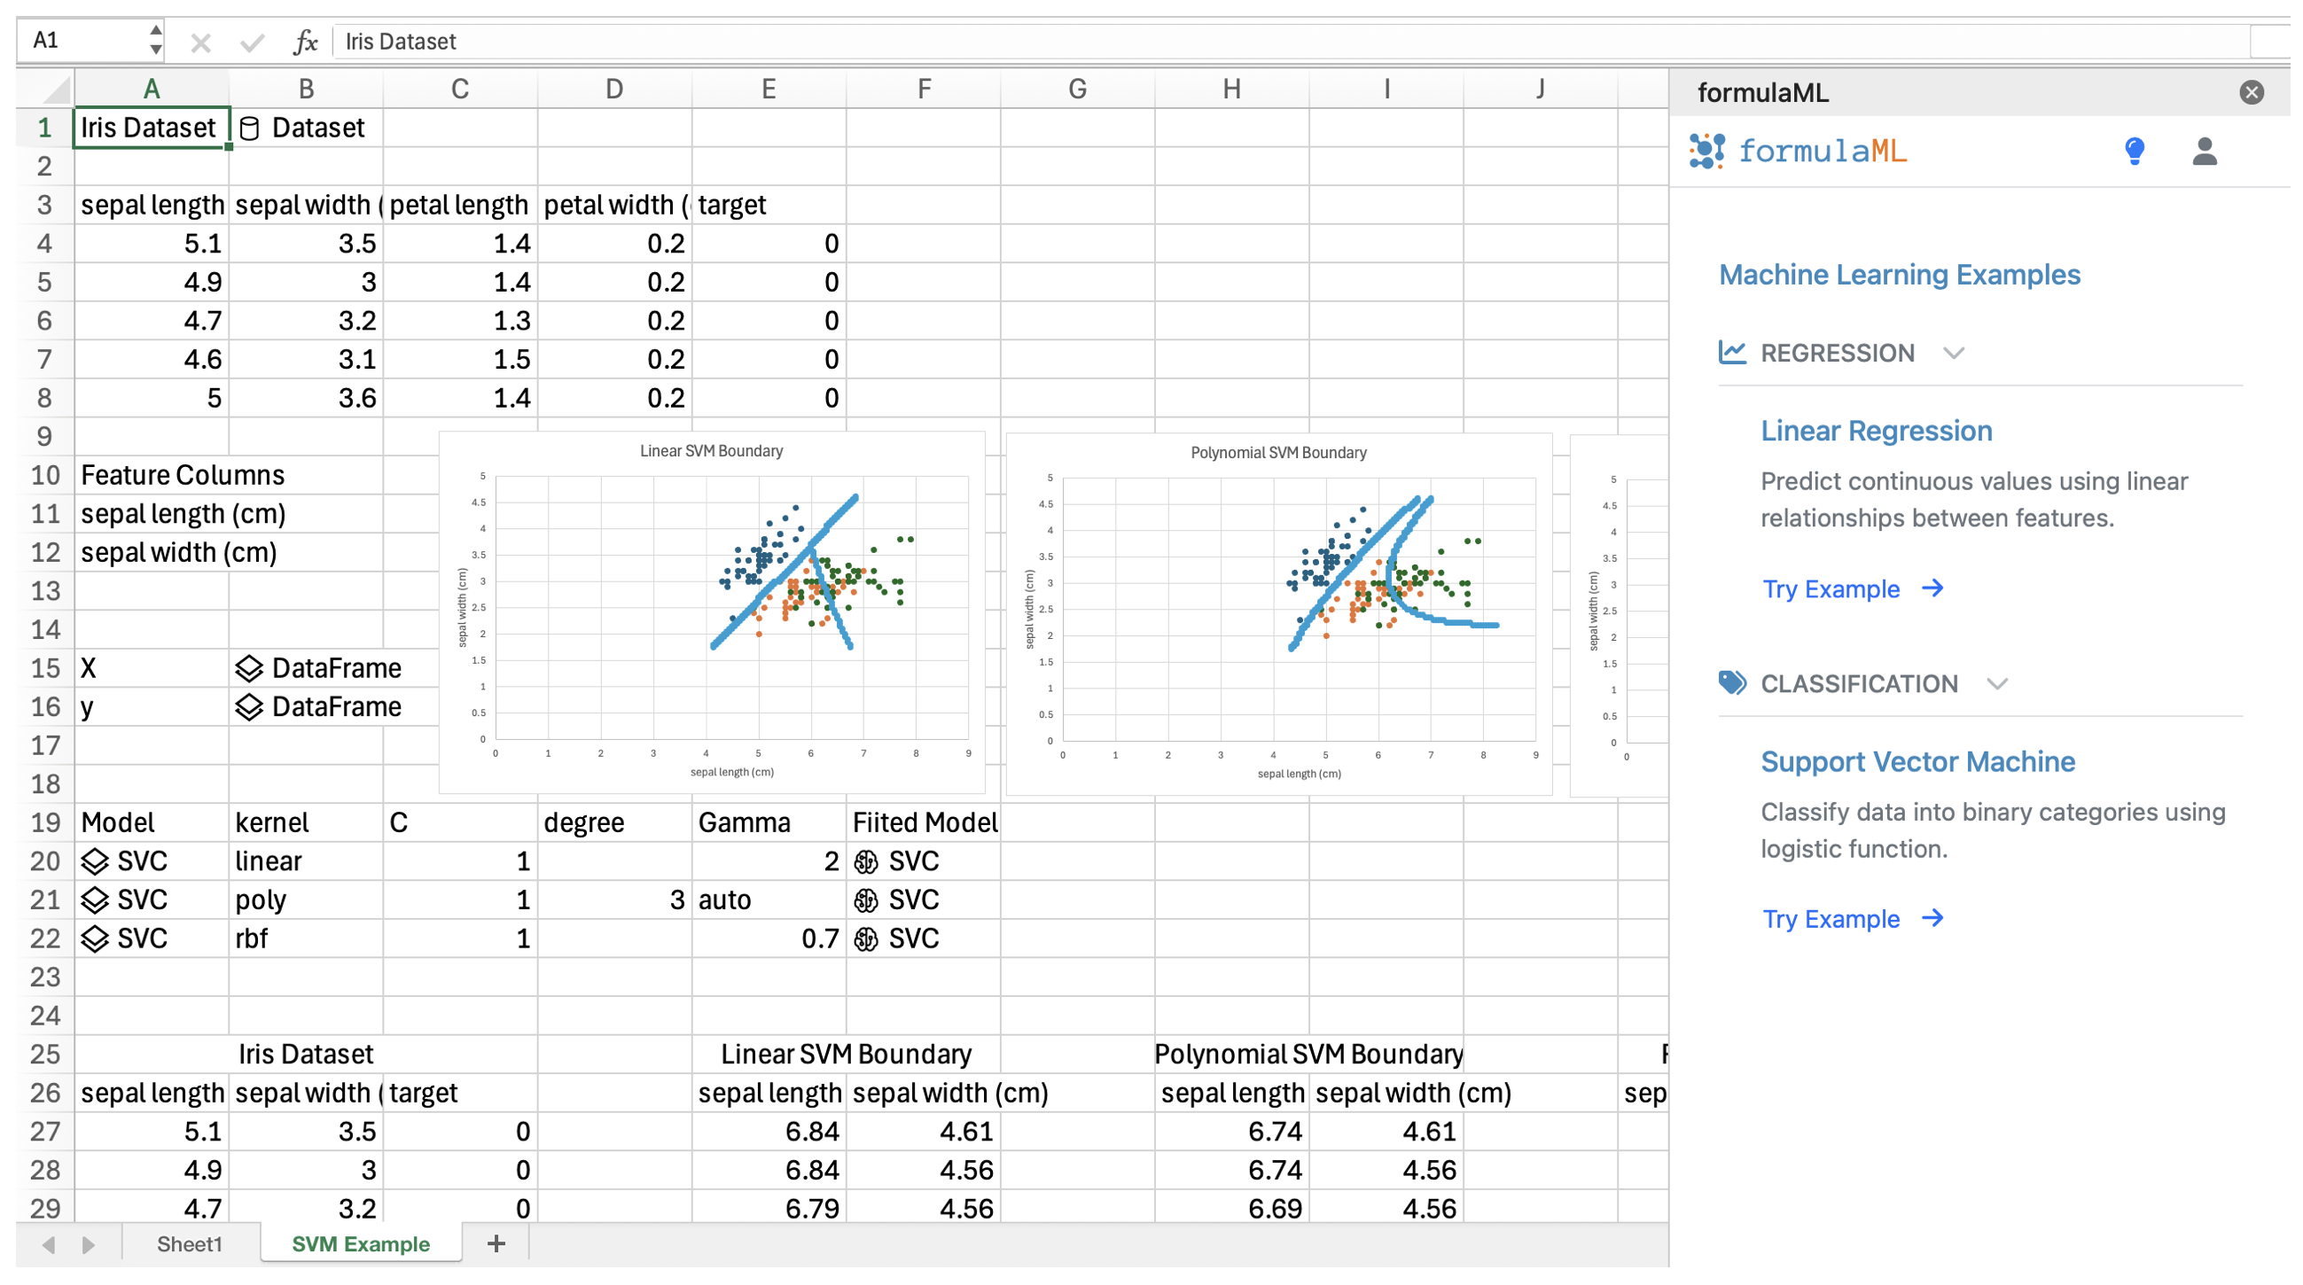2303x1285 pixels.
Task: Collapse the CLASSIFICATION section chevron
Action: point(1996,683)
